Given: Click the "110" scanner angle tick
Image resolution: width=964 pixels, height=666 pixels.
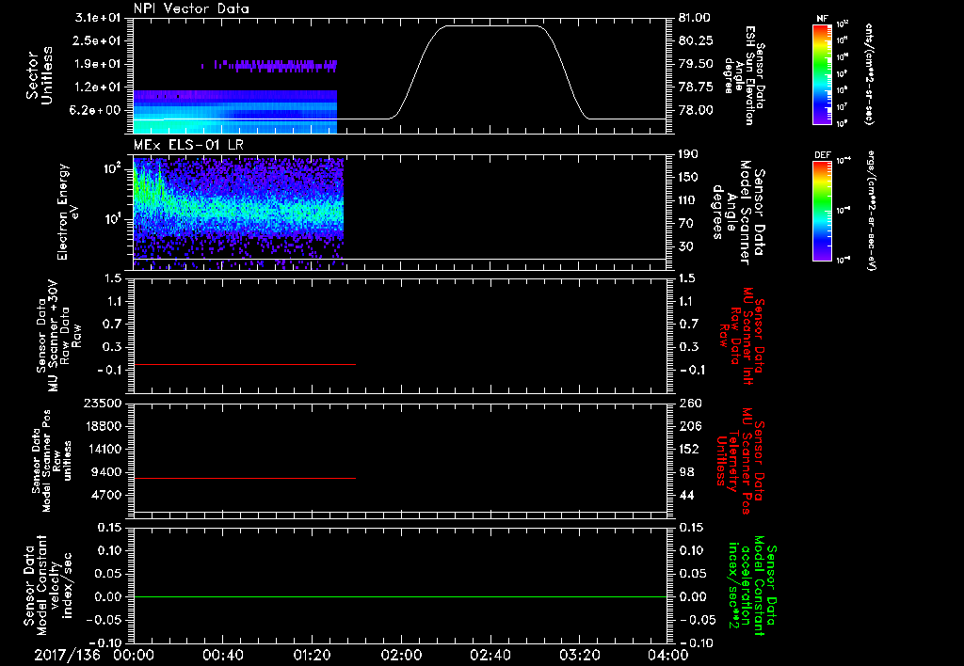Looking at the screenshot, I should tap(688, 200).
